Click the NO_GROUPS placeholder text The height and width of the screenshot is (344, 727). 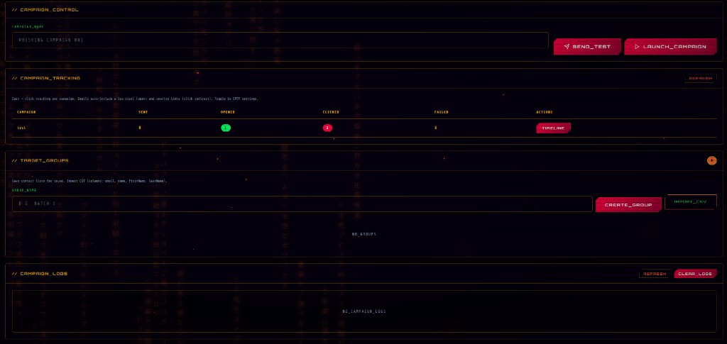pos(364,234)
